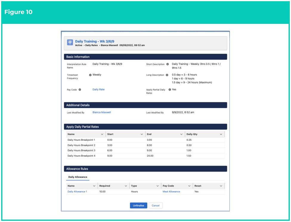291x222 pixels.
Task: Click the Pay Code info icon
Action: click(x=80, y=90)
